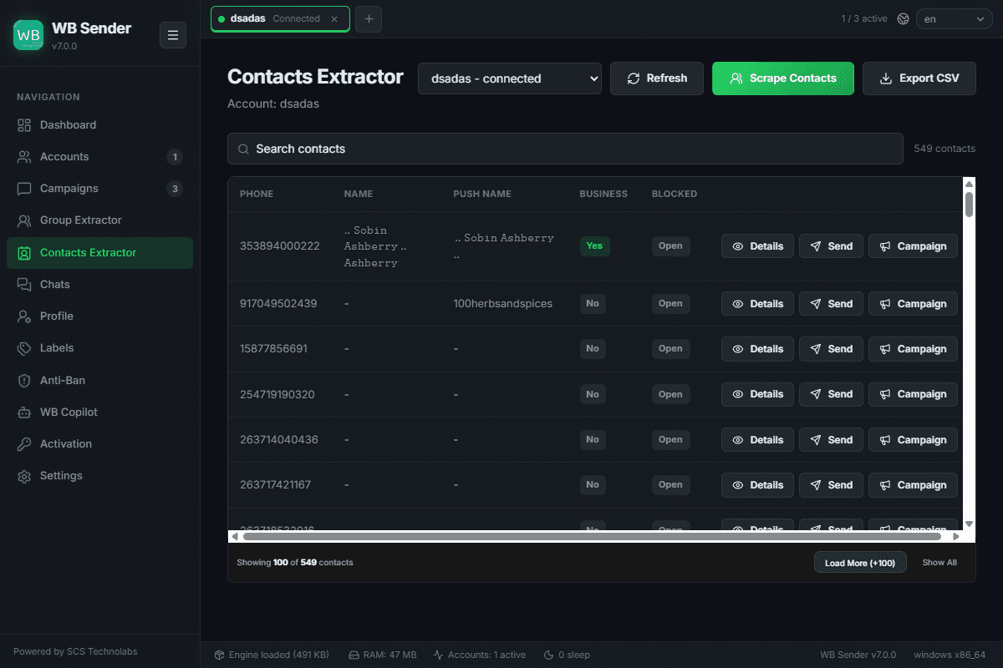The image size is (1003, 668).
Task: Click the Engine loaded status entry
Action: (x=272, y=655)
